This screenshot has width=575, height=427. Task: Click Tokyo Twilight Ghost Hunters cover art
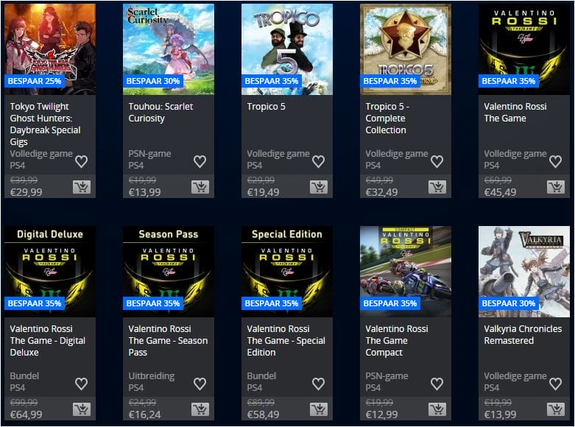click(x=50, y=49)
